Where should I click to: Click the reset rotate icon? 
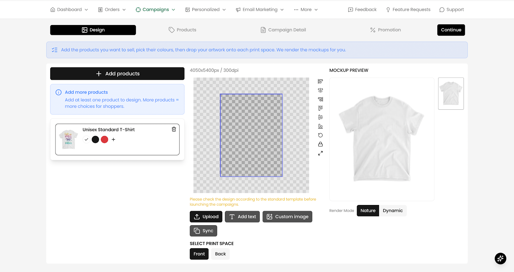click(320, 135)
